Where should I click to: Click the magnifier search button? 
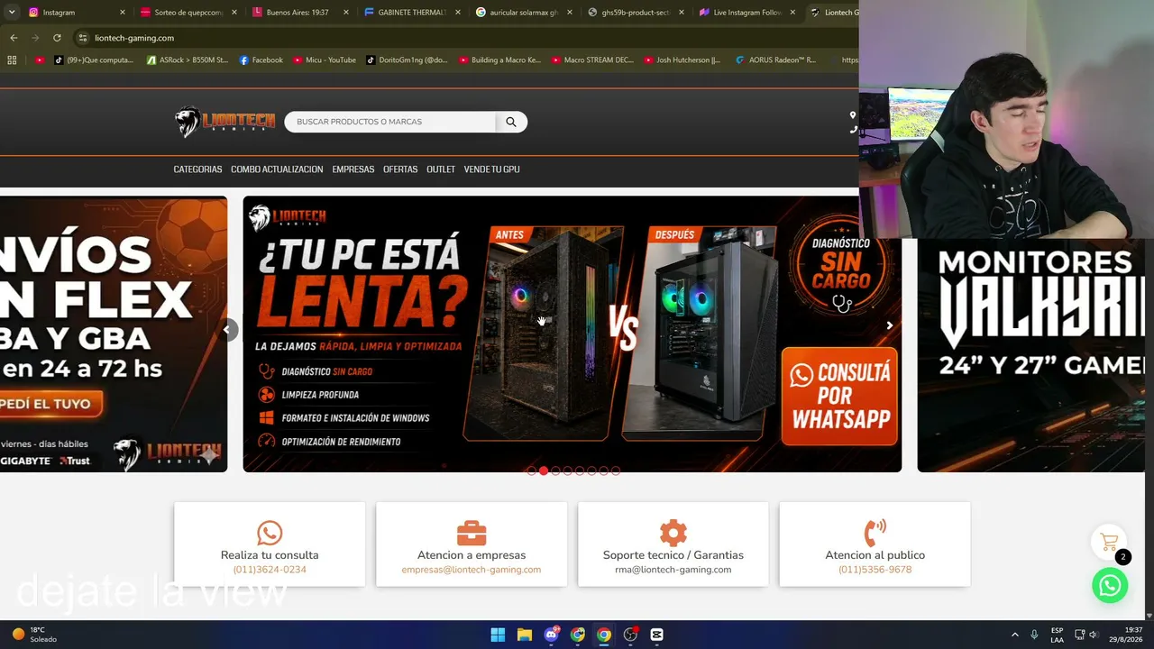(511, 122)
